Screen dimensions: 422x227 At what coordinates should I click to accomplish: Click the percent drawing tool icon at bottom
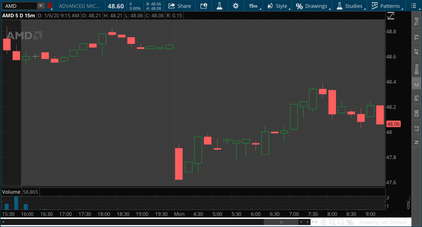[x=350, y=222]
